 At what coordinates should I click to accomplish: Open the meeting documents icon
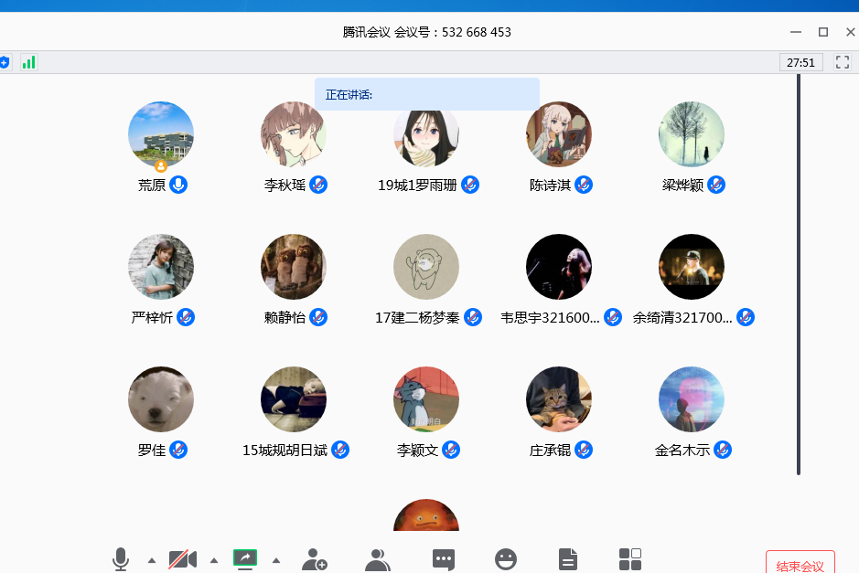[568, 559]
